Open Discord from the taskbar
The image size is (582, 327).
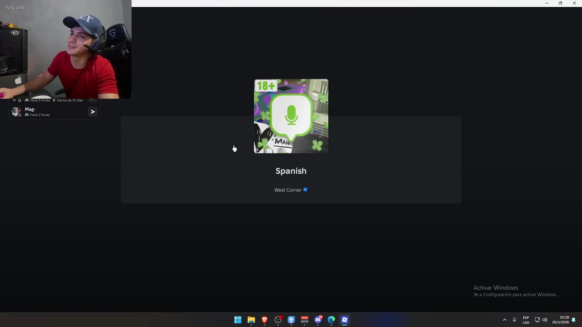pyautogui.click(x=318, y=320)
